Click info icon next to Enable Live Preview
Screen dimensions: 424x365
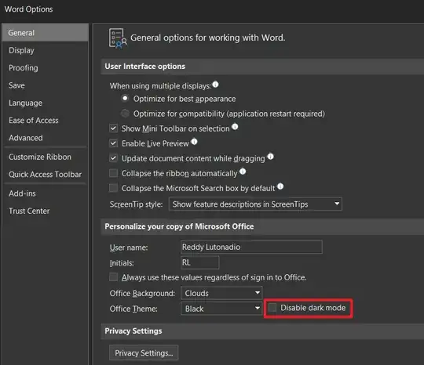point(194,142)
